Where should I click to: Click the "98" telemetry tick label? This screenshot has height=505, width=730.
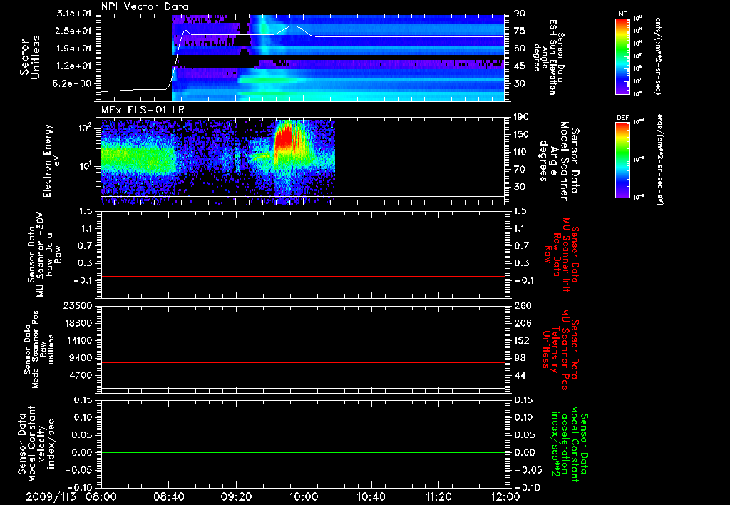(x=520, y=358)
